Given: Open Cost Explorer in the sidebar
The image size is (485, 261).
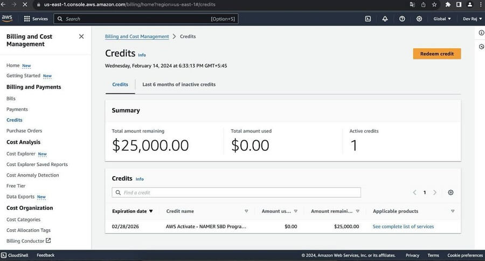Looking at the screenshot, I should click(x=20, y=154).
